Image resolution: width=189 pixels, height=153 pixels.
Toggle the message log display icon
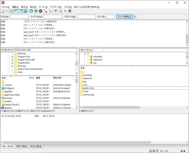tap(12, 11)
